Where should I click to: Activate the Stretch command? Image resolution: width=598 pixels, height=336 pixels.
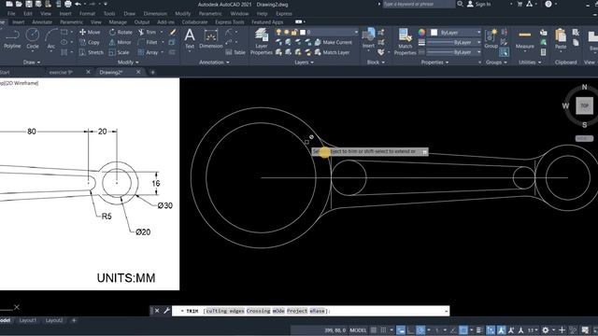[92, 52]
